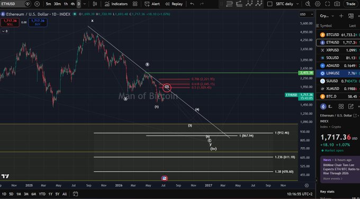
Task: Click the Trade button
Action: point(350,4)
